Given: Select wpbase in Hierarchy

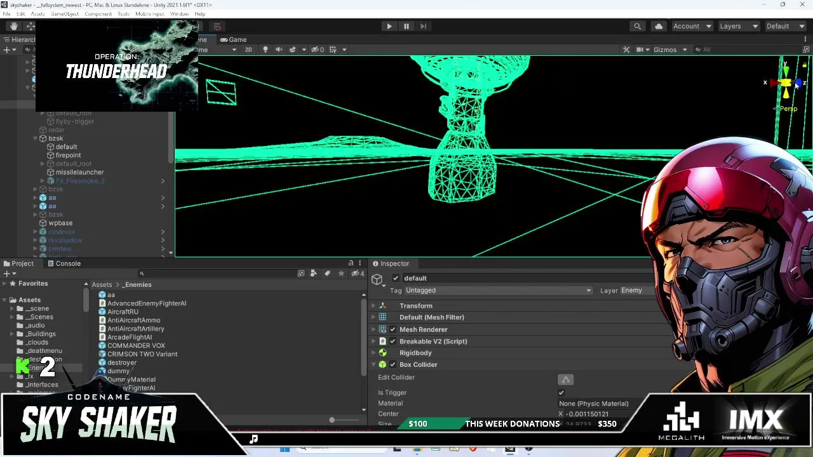Looking at the screenshot, I should [x=60, y=223].
